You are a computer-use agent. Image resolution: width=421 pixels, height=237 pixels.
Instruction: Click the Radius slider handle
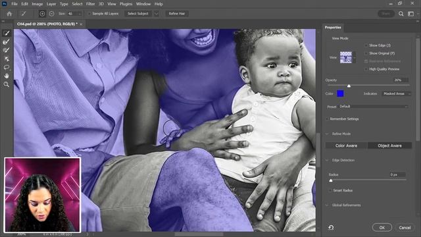(331, 180)
